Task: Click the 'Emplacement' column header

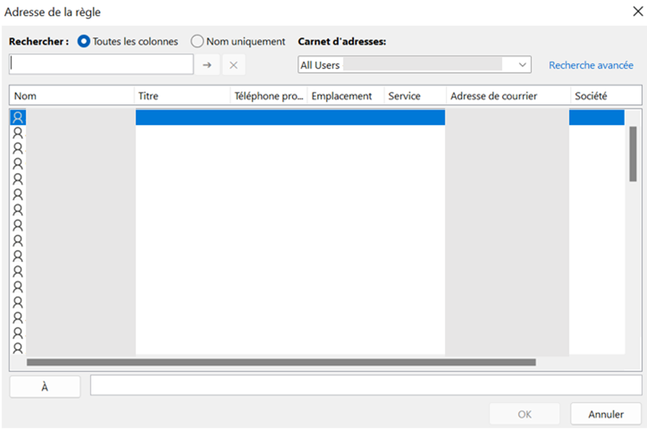Action: (x=345, y=96)
